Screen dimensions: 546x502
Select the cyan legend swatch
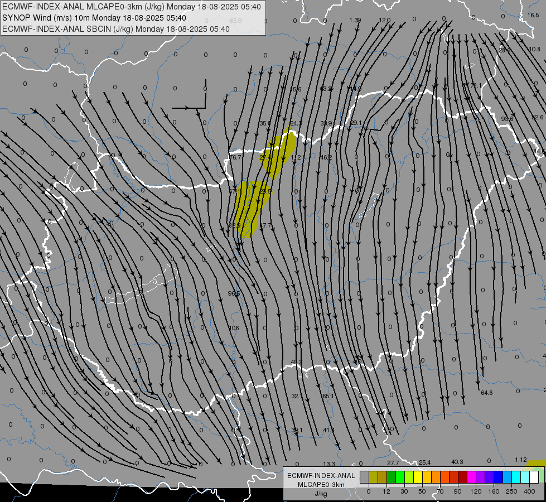point(516,477)
